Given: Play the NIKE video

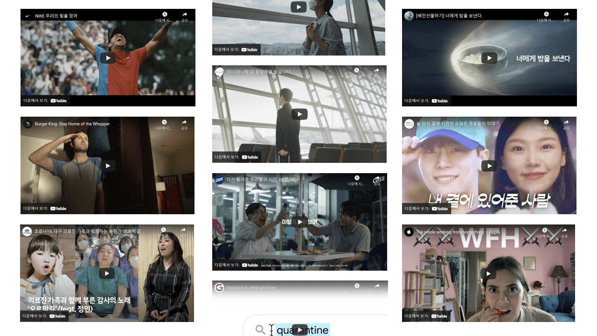Looking at the screenshot, I should (108, 58).
